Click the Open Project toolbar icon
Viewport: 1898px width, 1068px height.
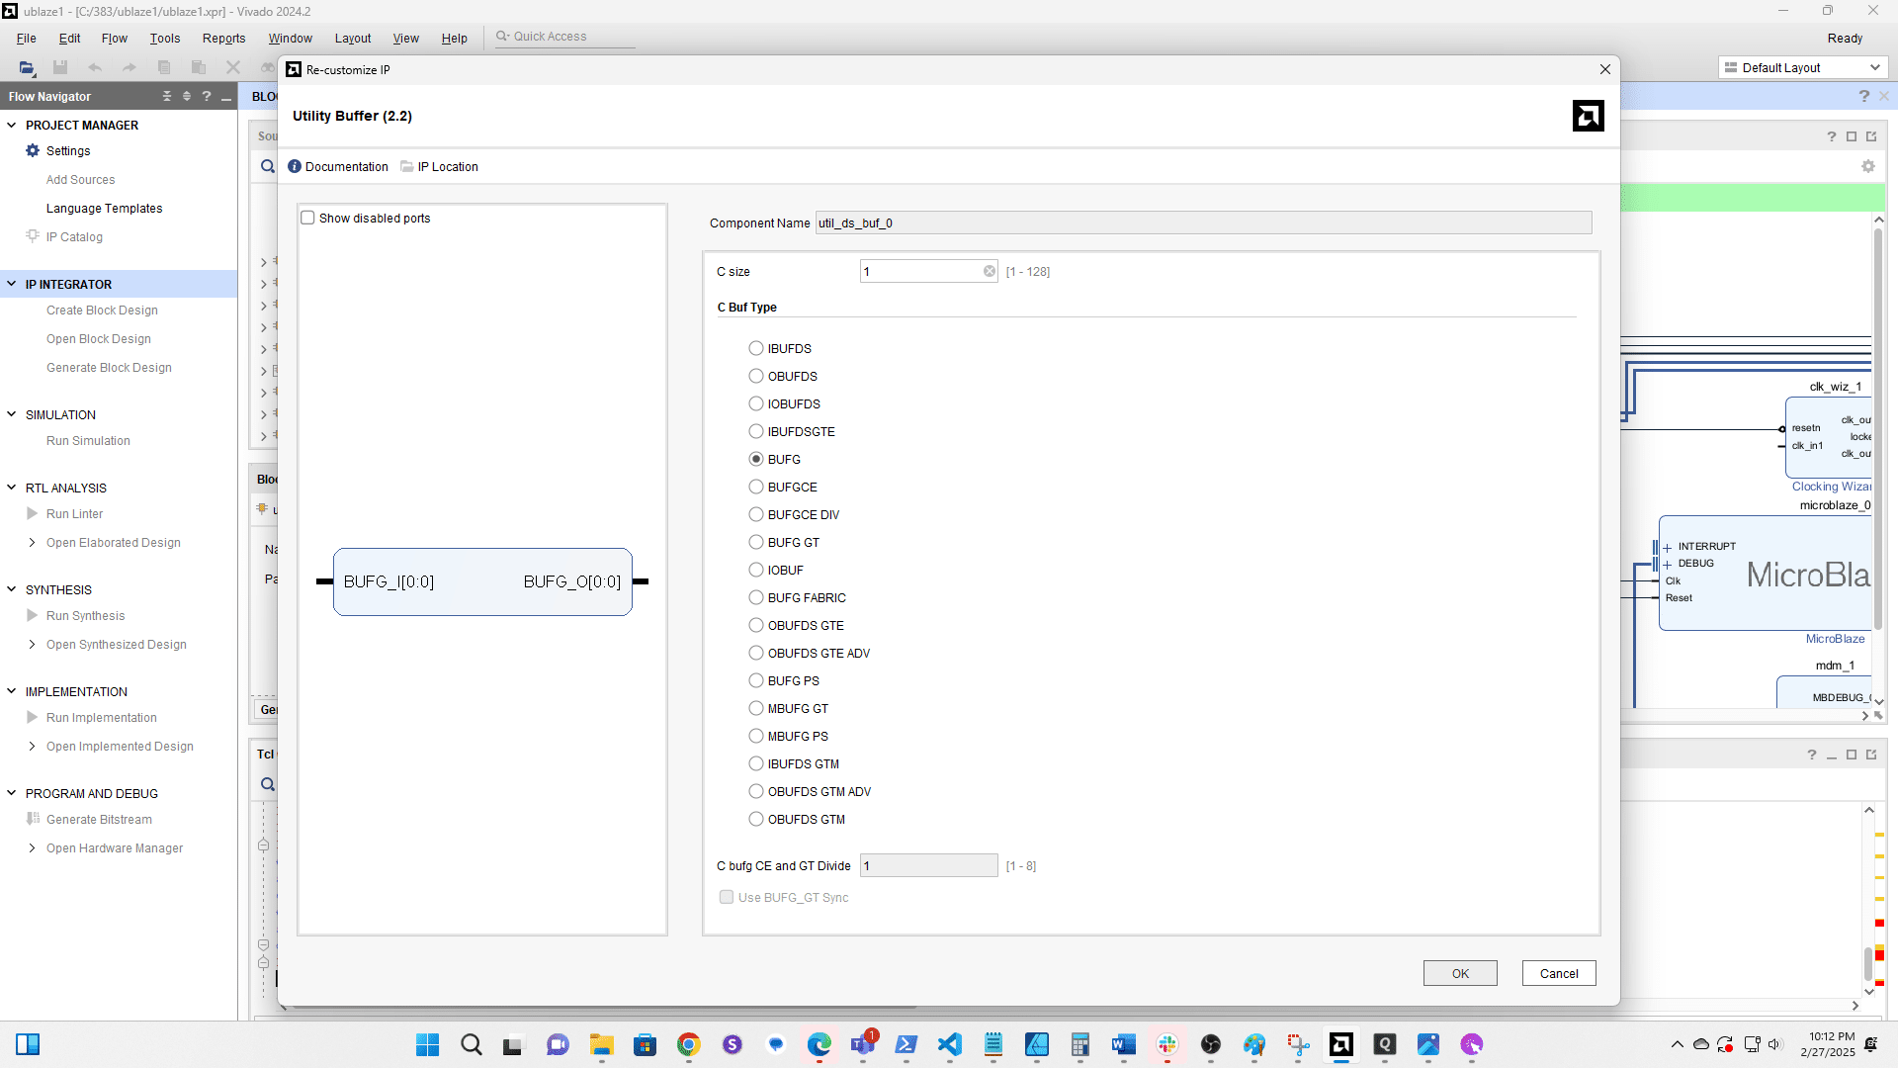(27, 67)
